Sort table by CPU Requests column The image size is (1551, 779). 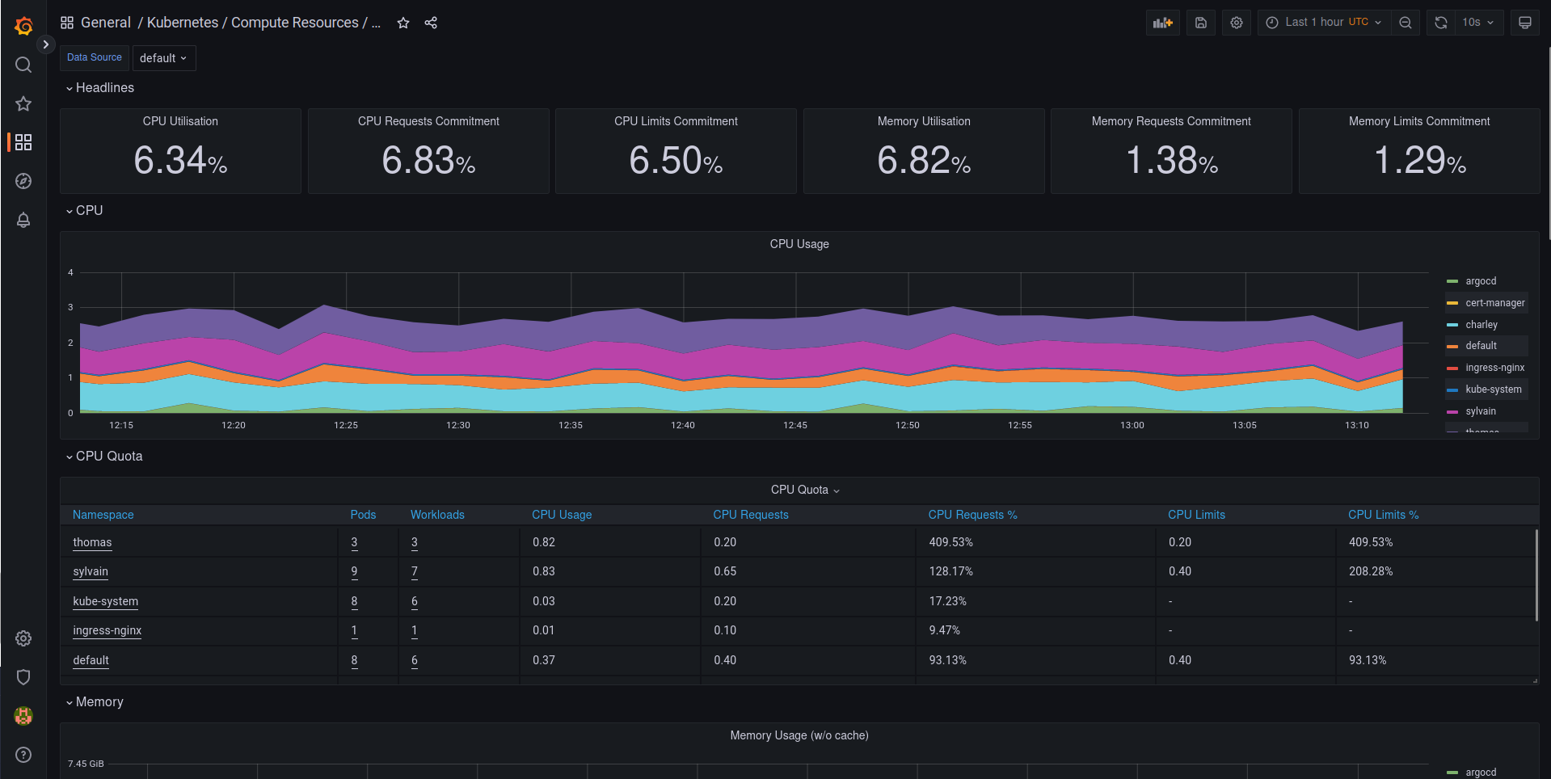(751, 515)
